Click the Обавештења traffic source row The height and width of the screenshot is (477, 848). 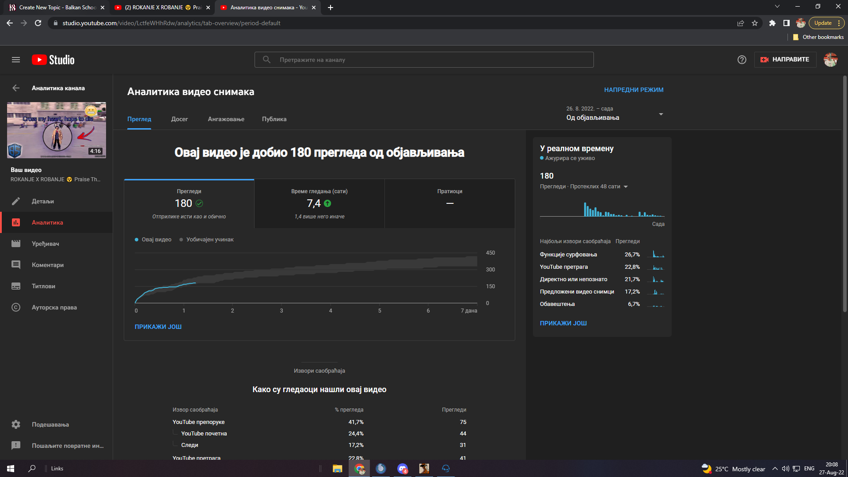click(602, 304)
